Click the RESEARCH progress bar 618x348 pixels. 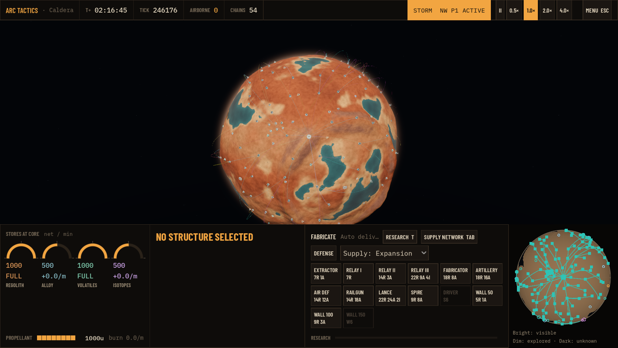[x=416, y=338]
